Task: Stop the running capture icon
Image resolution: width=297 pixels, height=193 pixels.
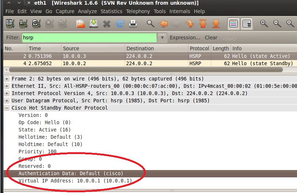Action: click(x=50, y=24)
